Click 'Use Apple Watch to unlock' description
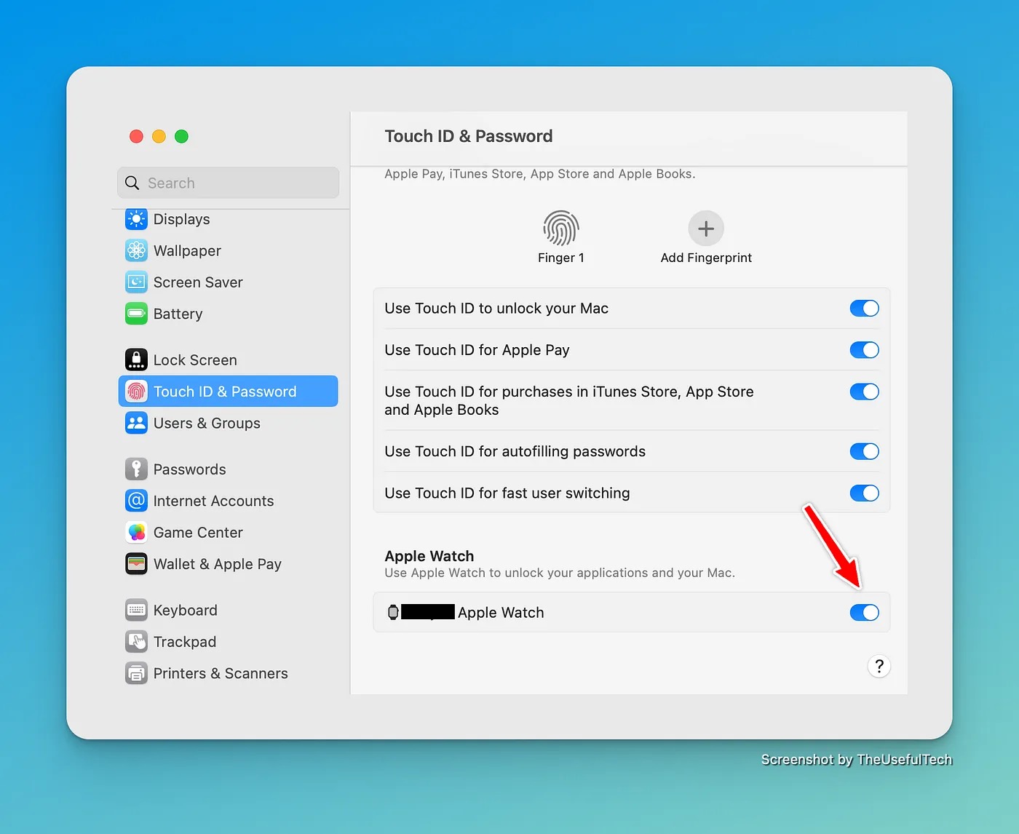1019x834 pixels. [x=560, y=573]
